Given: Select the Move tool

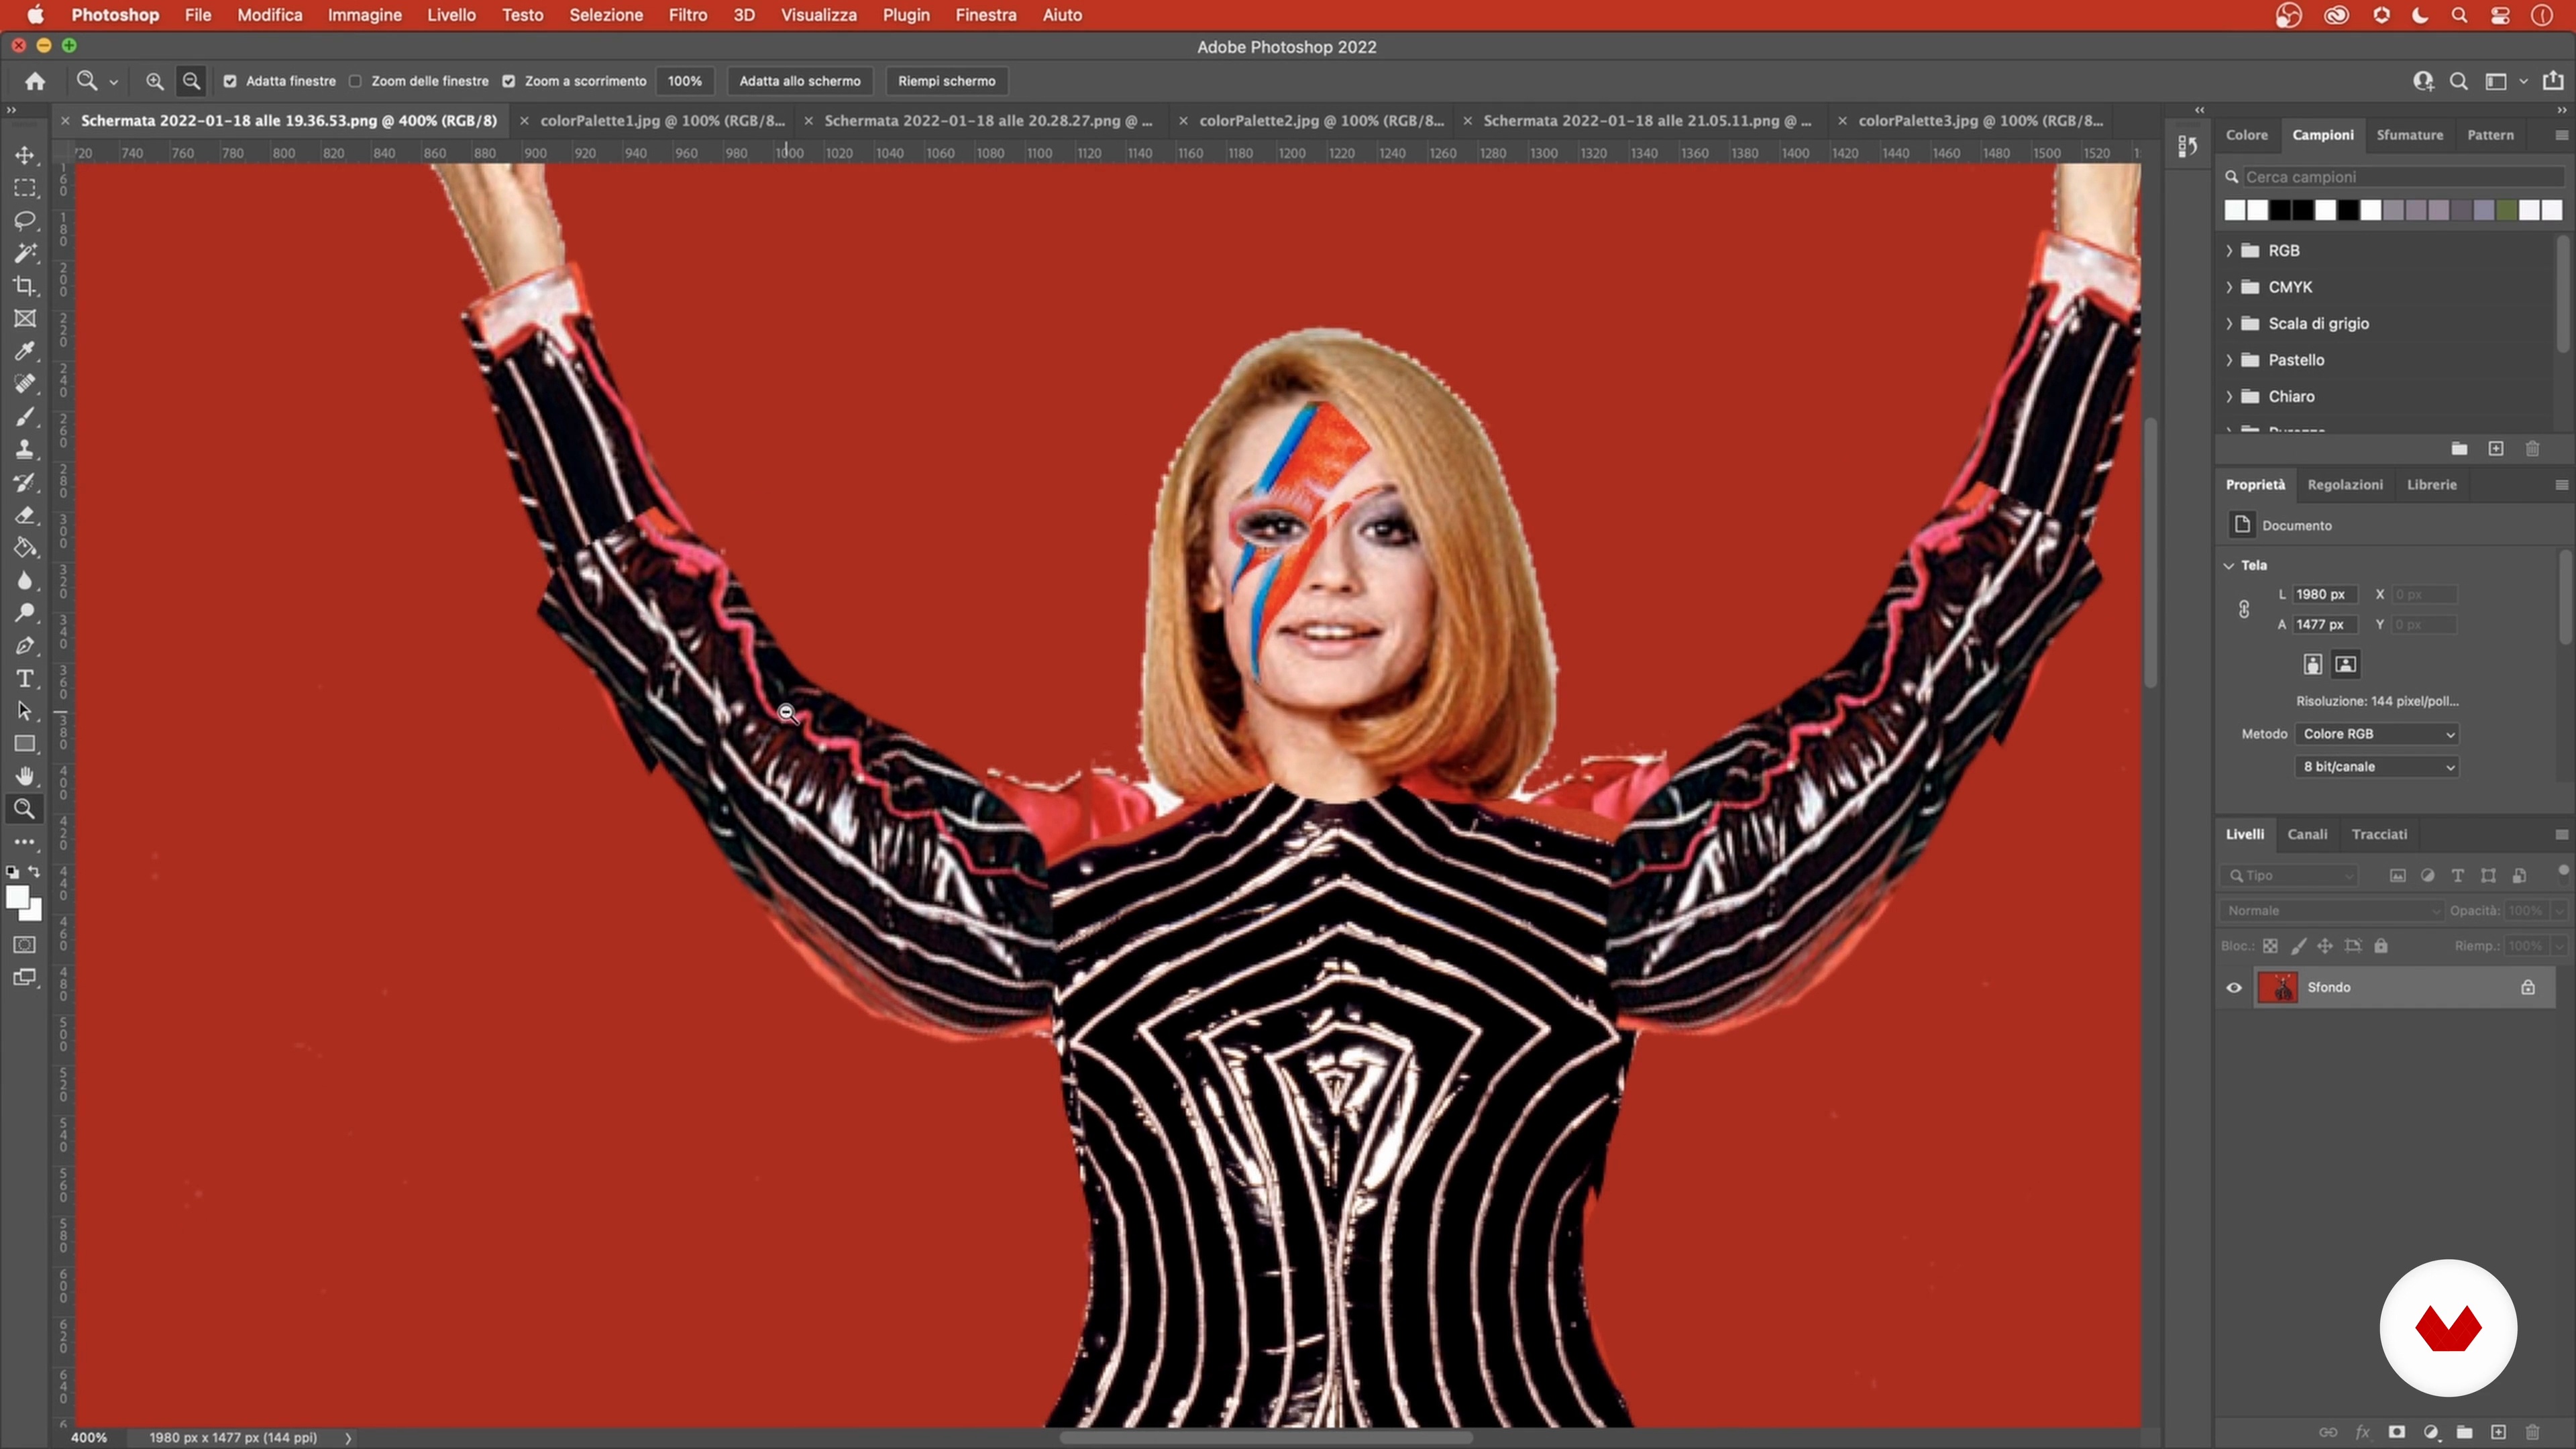Looking at the screenshot, I should 25,155.
